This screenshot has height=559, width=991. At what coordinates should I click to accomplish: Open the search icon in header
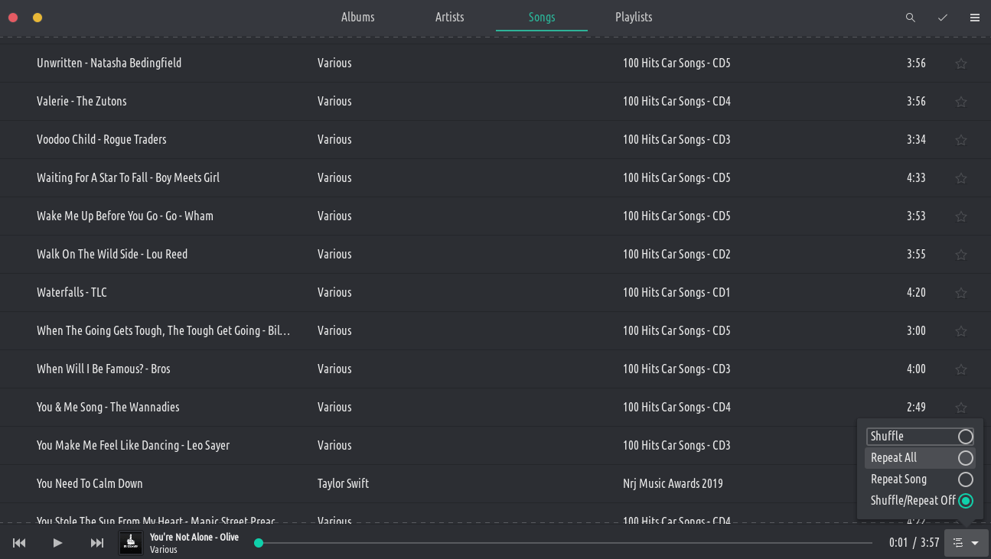(x=911, y=18)
